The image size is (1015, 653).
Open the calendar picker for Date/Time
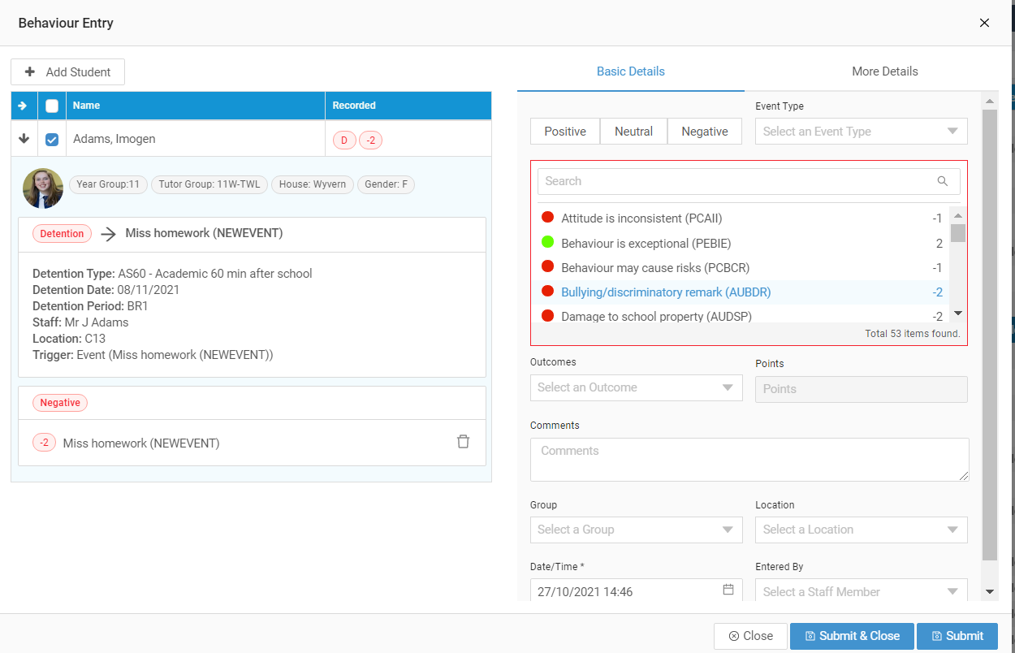(x=728, y=590)
